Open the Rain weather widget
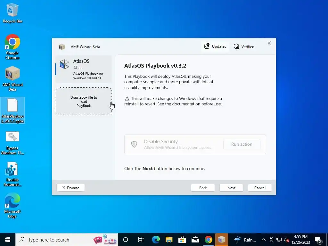 tap(245, 240)
